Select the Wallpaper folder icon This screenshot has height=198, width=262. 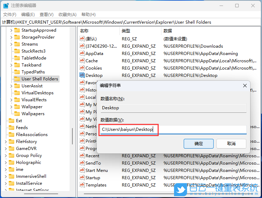point(17,107)
